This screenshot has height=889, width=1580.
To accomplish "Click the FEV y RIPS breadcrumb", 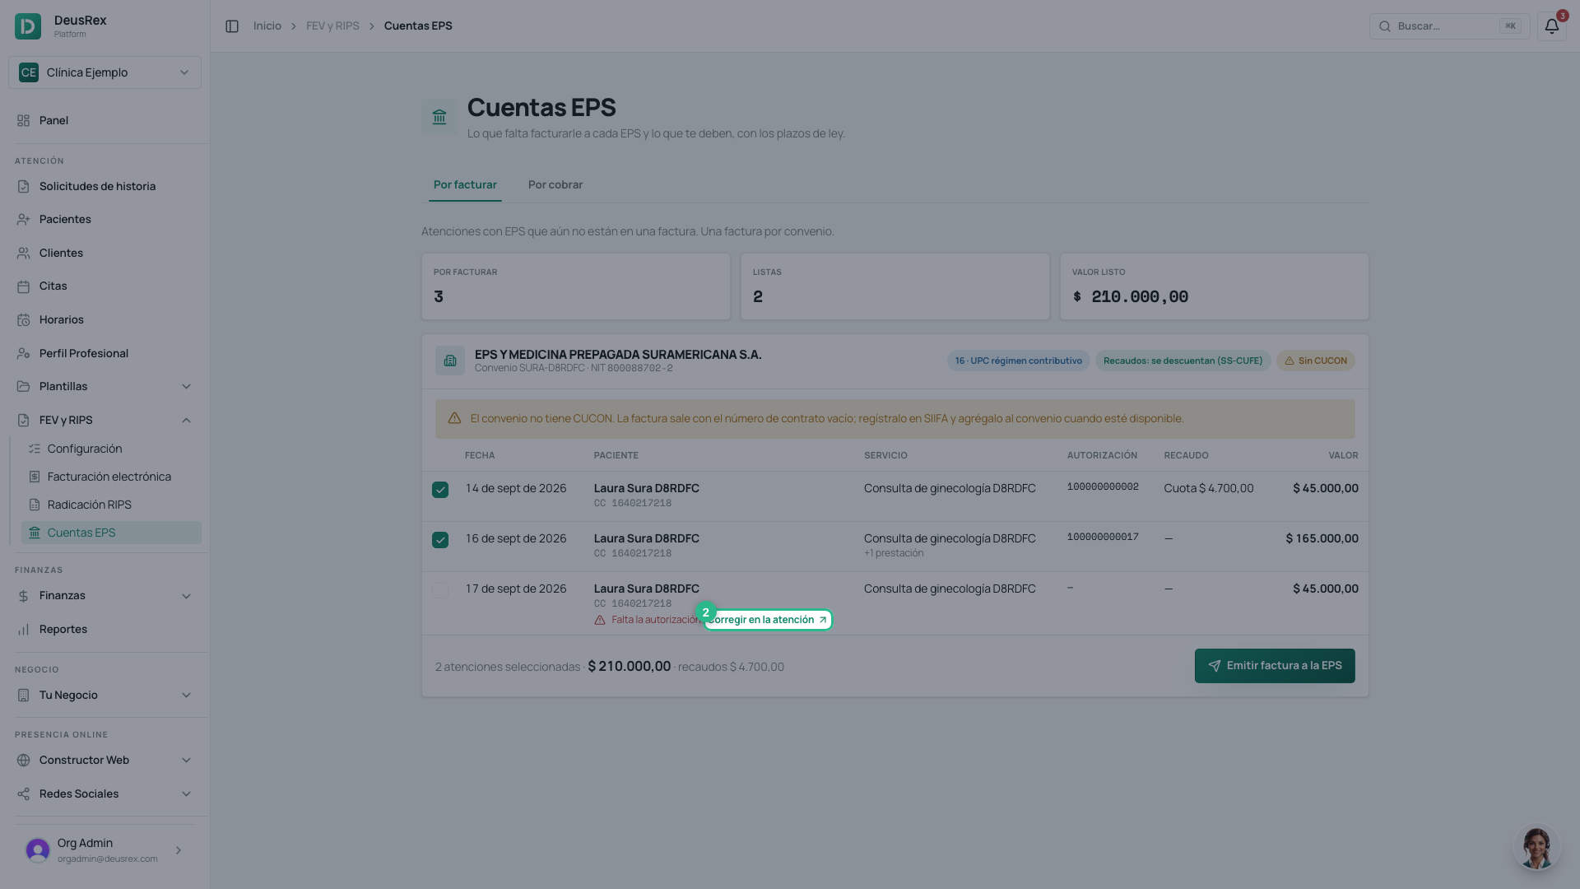I will [332, 26].
